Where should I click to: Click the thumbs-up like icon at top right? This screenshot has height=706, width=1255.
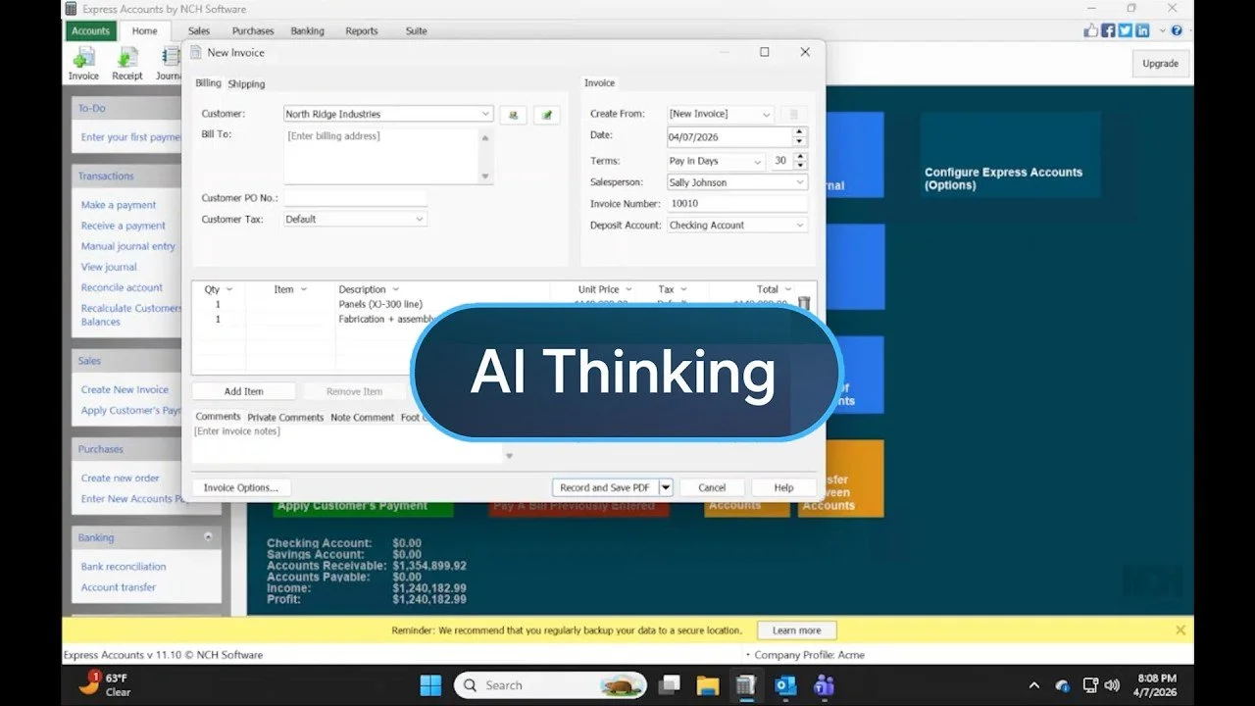click(1092, 30)
